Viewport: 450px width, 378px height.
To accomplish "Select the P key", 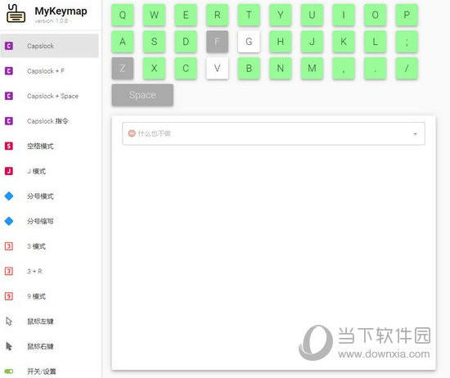I will tap(407, 15).
